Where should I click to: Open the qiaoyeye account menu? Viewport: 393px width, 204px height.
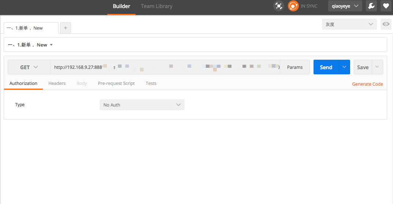(x=345, y=6)
